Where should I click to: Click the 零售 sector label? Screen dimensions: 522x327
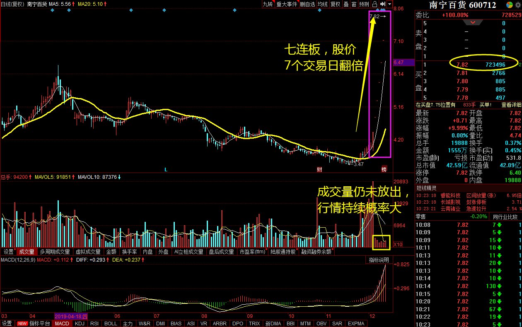(421, 216)
